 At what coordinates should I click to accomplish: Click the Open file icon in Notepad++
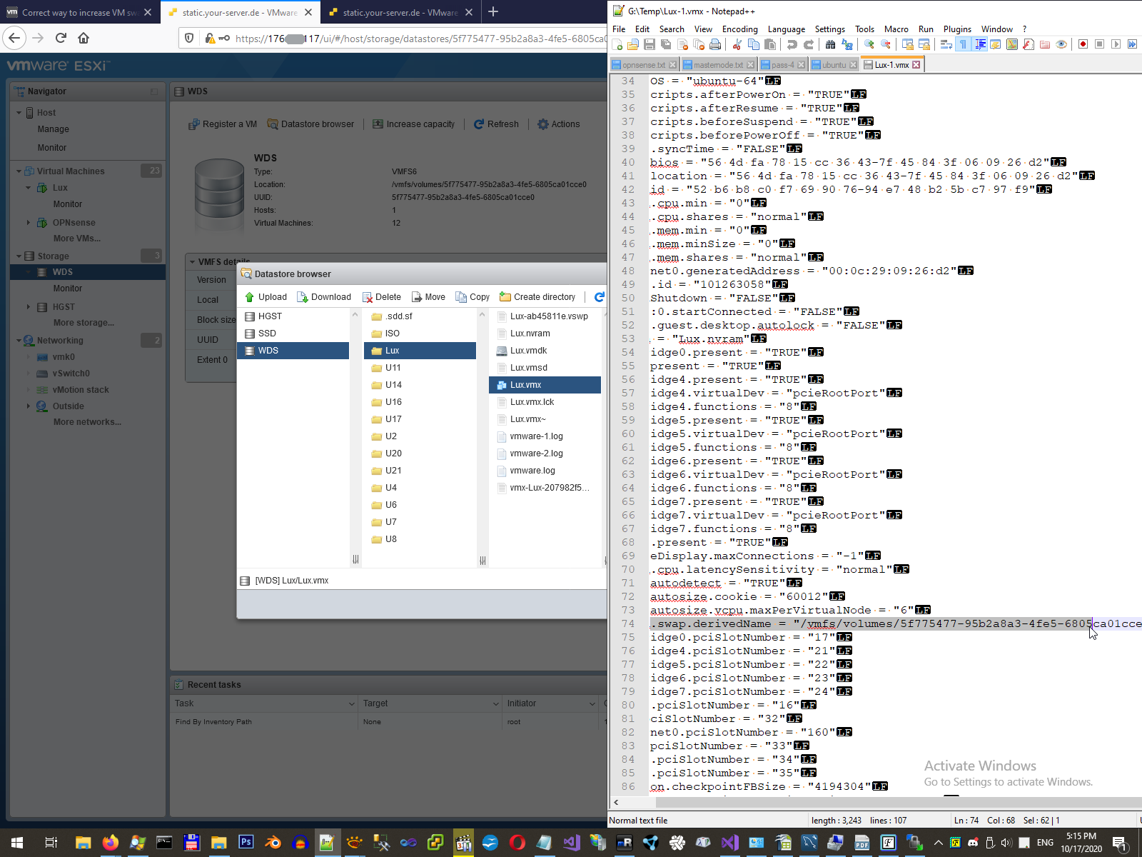click(633, 44)
